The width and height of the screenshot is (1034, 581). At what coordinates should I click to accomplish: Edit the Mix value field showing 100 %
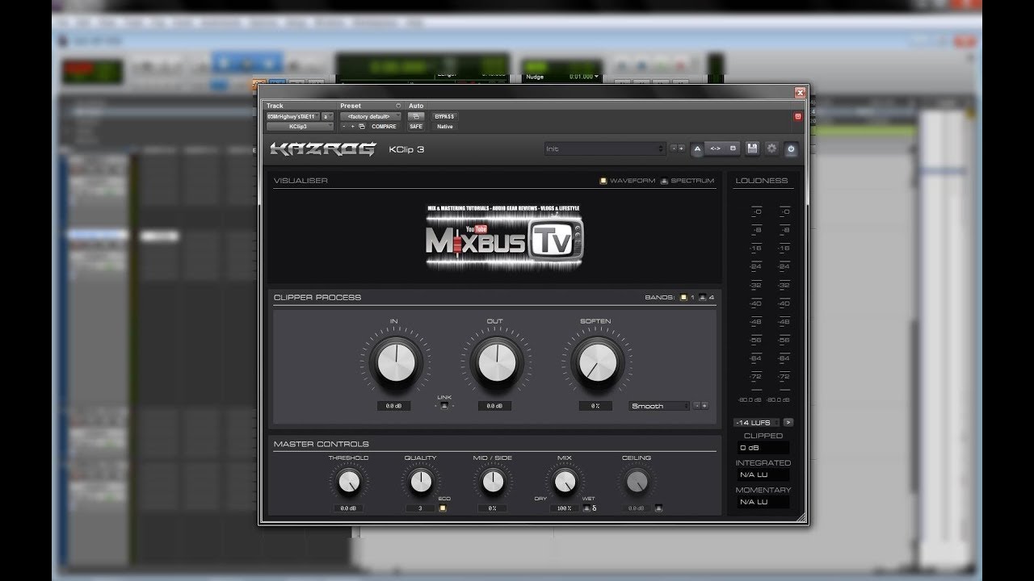click(565, 508)
